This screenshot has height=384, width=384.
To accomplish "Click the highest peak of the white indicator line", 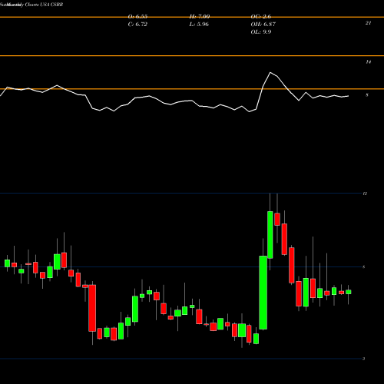I will coord(270,73).
